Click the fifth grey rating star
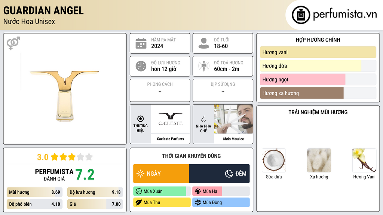The width and height of the screenshot is (383, 215). pyautogui.click(x=89, y=157)
